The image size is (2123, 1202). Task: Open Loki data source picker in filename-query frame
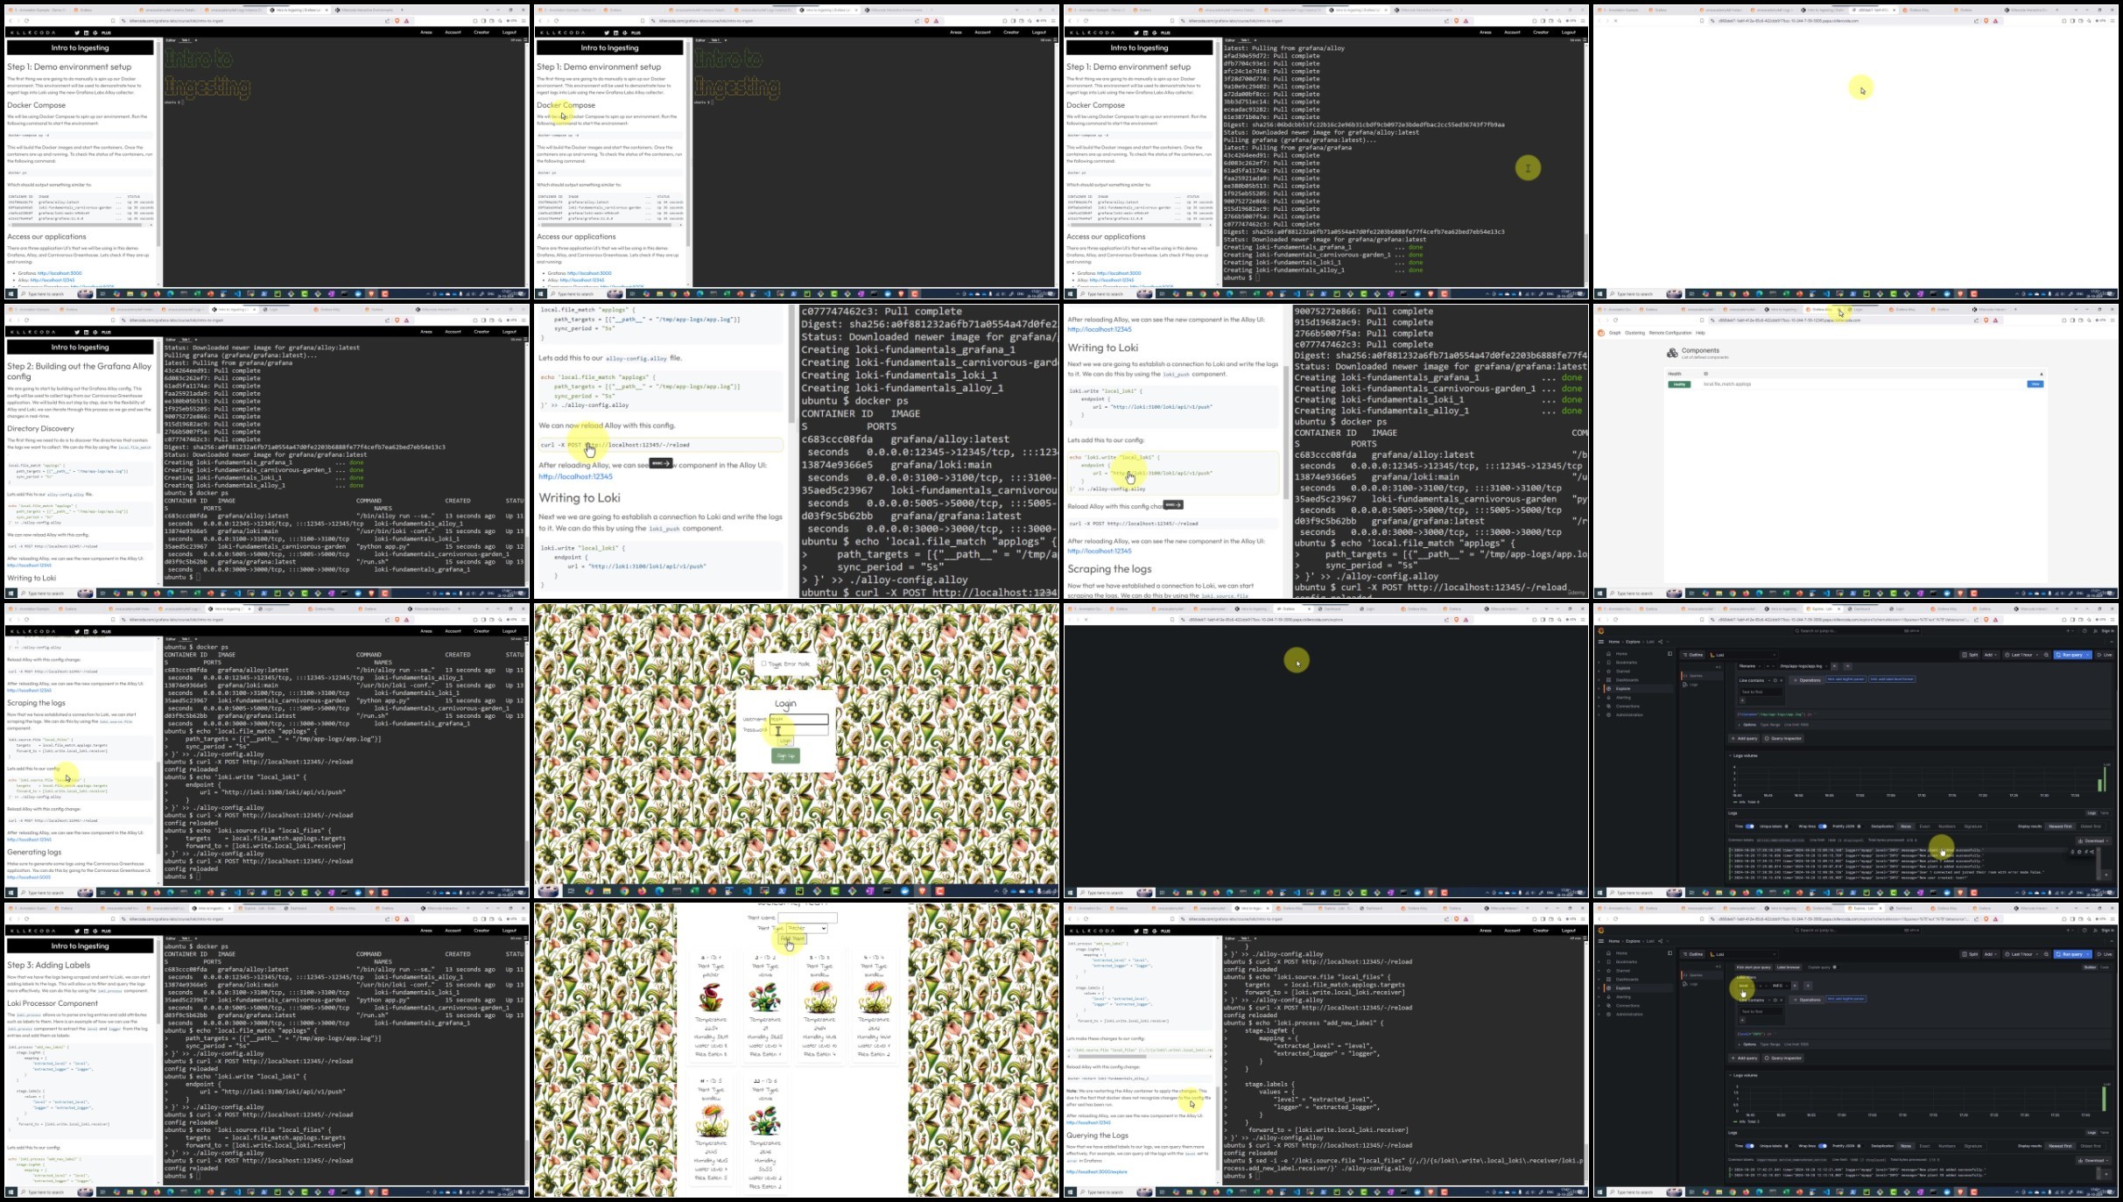coord(1742,655)
